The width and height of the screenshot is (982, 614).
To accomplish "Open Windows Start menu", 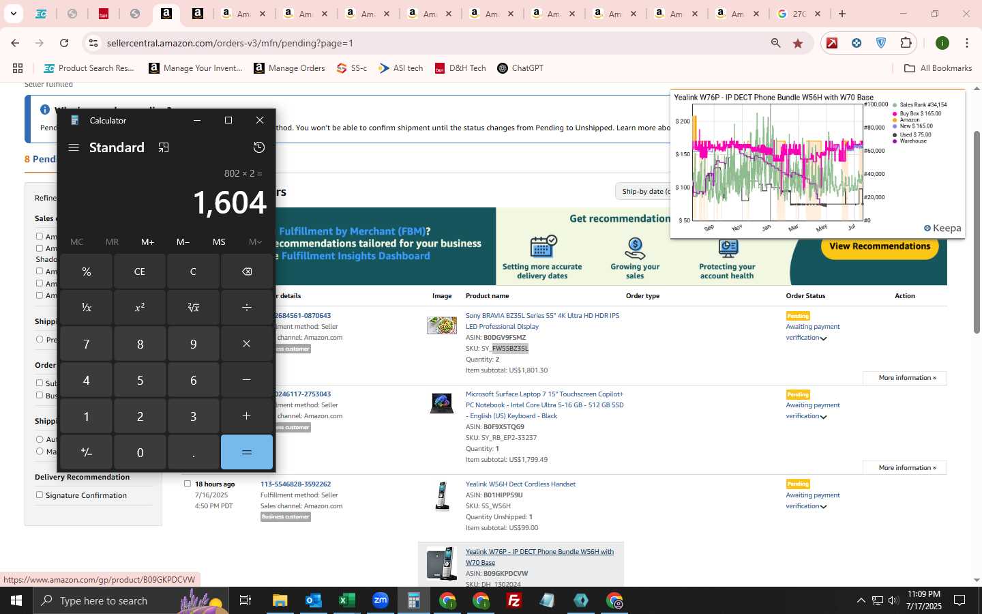I will tap(16, 600).
